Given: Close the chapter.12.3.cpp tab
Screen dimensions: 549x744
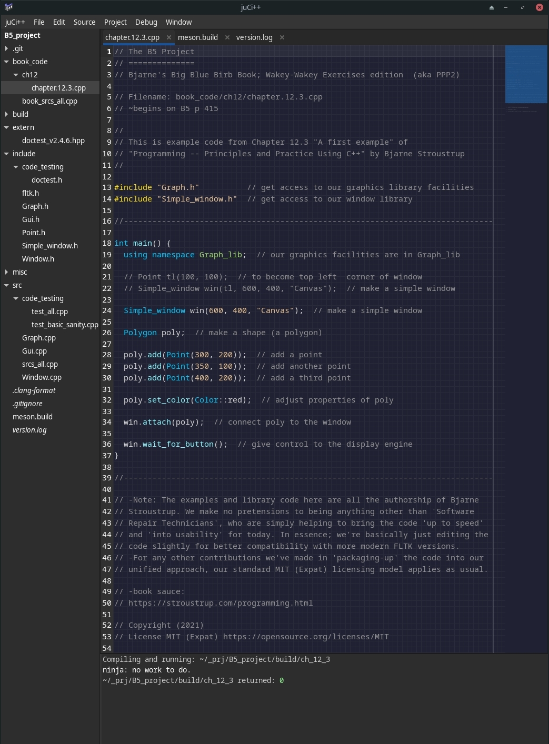Looking at the screenshot, I should 169,37.
